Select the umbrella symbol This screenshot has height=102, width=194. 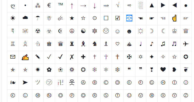click(38, 18)
